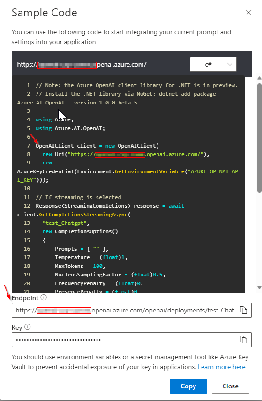262x401 pixels.
Task: Close the Sample Code dialog with X
Action: click(x=248, y=13)
